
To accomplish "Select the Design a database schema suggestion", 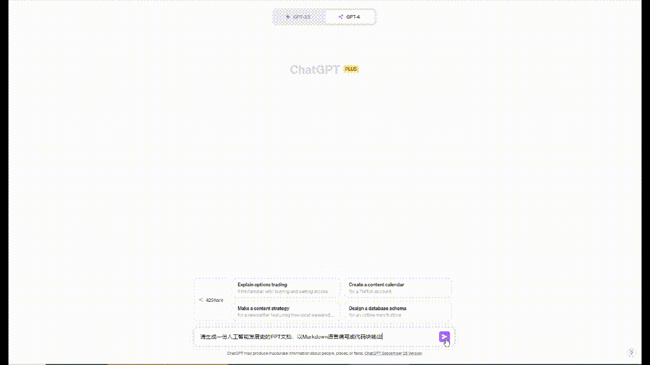I will pos(398,311).
